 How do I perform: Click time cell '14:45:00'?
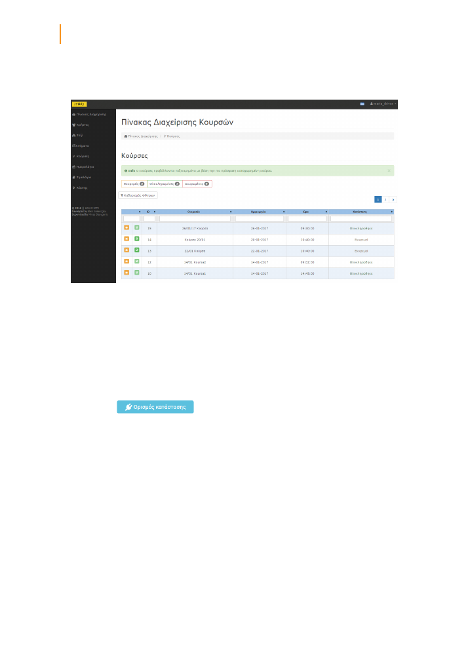click(307, 273)
